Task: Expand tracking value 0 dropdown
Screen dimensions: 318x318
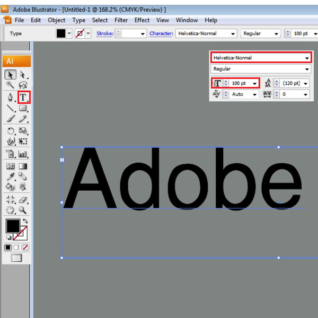Action: coord(306,94)
